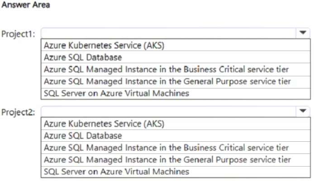Click the Project1 combo box field
The height and width of the screenshot is (181, 314).
167,33
